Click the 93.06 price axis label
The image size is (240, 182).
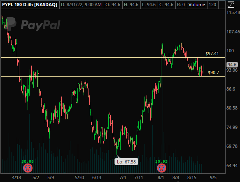coord(232,70)
